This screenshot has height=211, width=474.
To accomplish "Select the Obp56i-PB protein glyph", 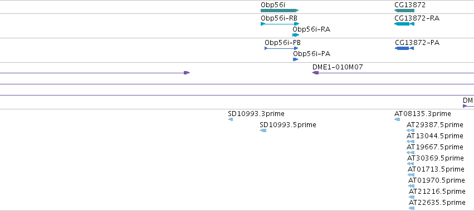I will 281,48.
